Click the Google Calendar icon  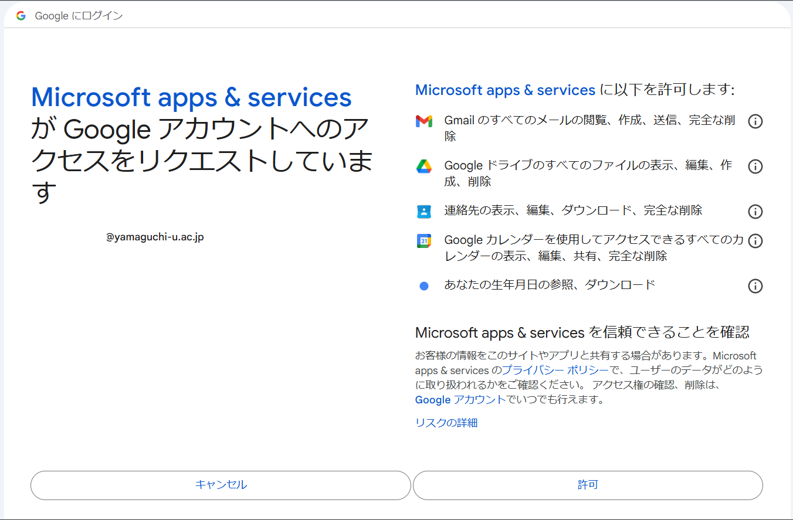coord(424,240)
